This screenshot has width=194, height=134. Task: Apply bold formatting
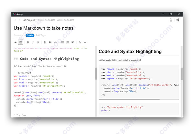[28, 42]
